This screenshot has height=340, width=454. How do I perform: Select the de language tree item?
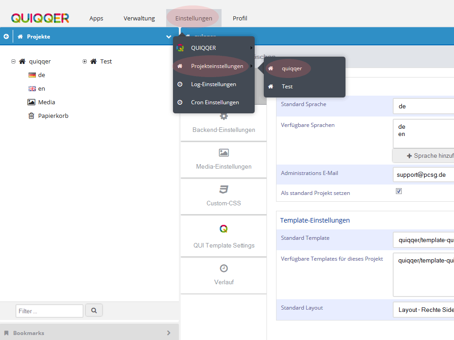pos(41,75)
